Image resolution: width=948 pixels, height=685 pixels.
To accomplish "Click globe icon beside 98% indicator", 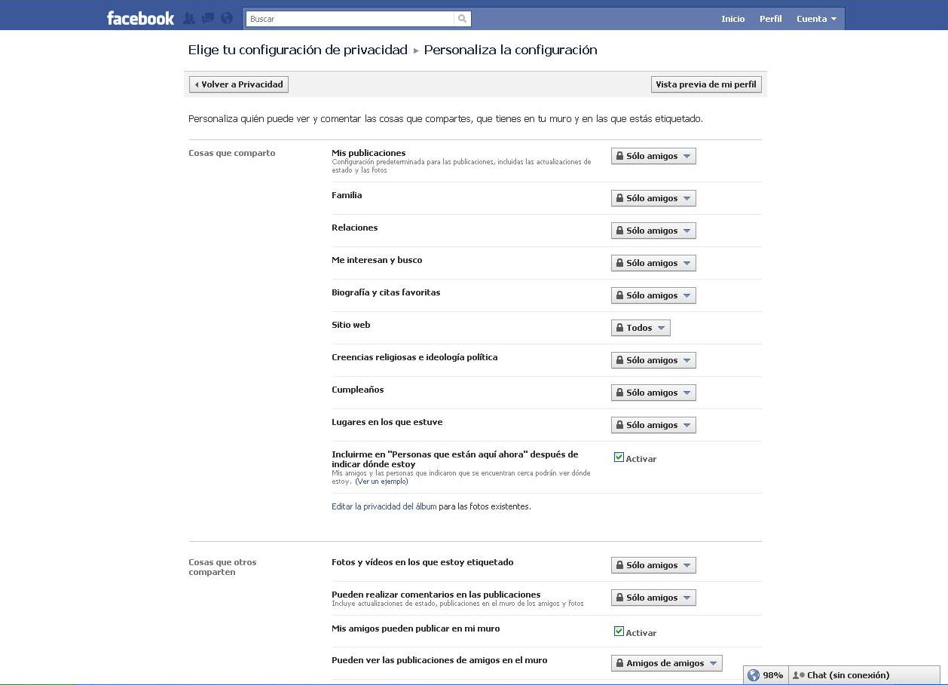I will click(753, 675).
